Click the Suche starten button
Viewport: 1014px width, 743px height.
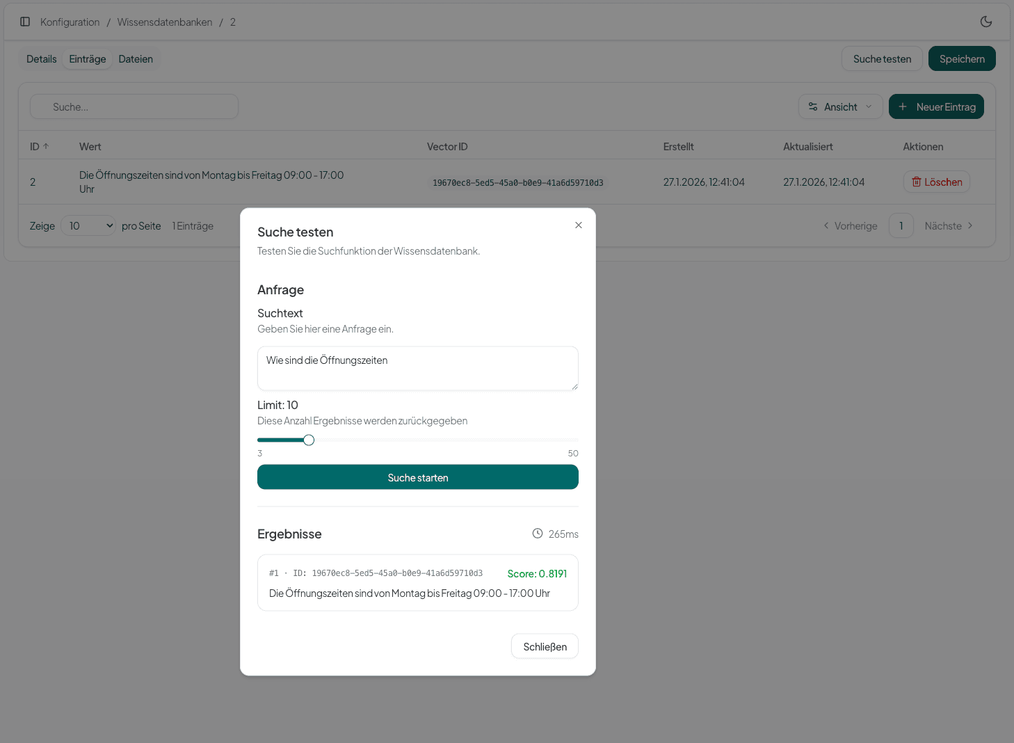[x=418, y=477]
